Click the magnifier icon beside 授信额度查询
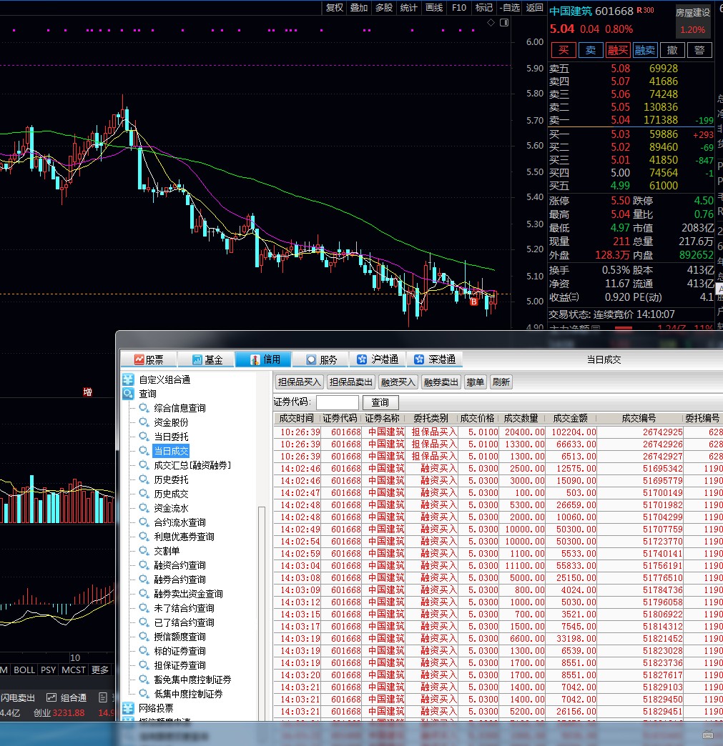This screenshot has height=746, width=723. click(144, 636)
